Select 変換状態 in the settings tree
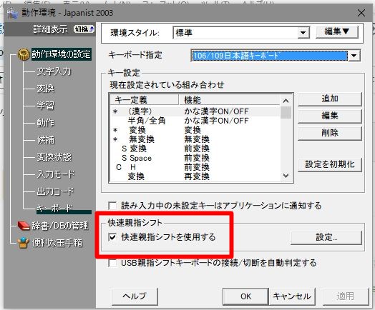Viewport: 375px width, 310px height. 54,157
